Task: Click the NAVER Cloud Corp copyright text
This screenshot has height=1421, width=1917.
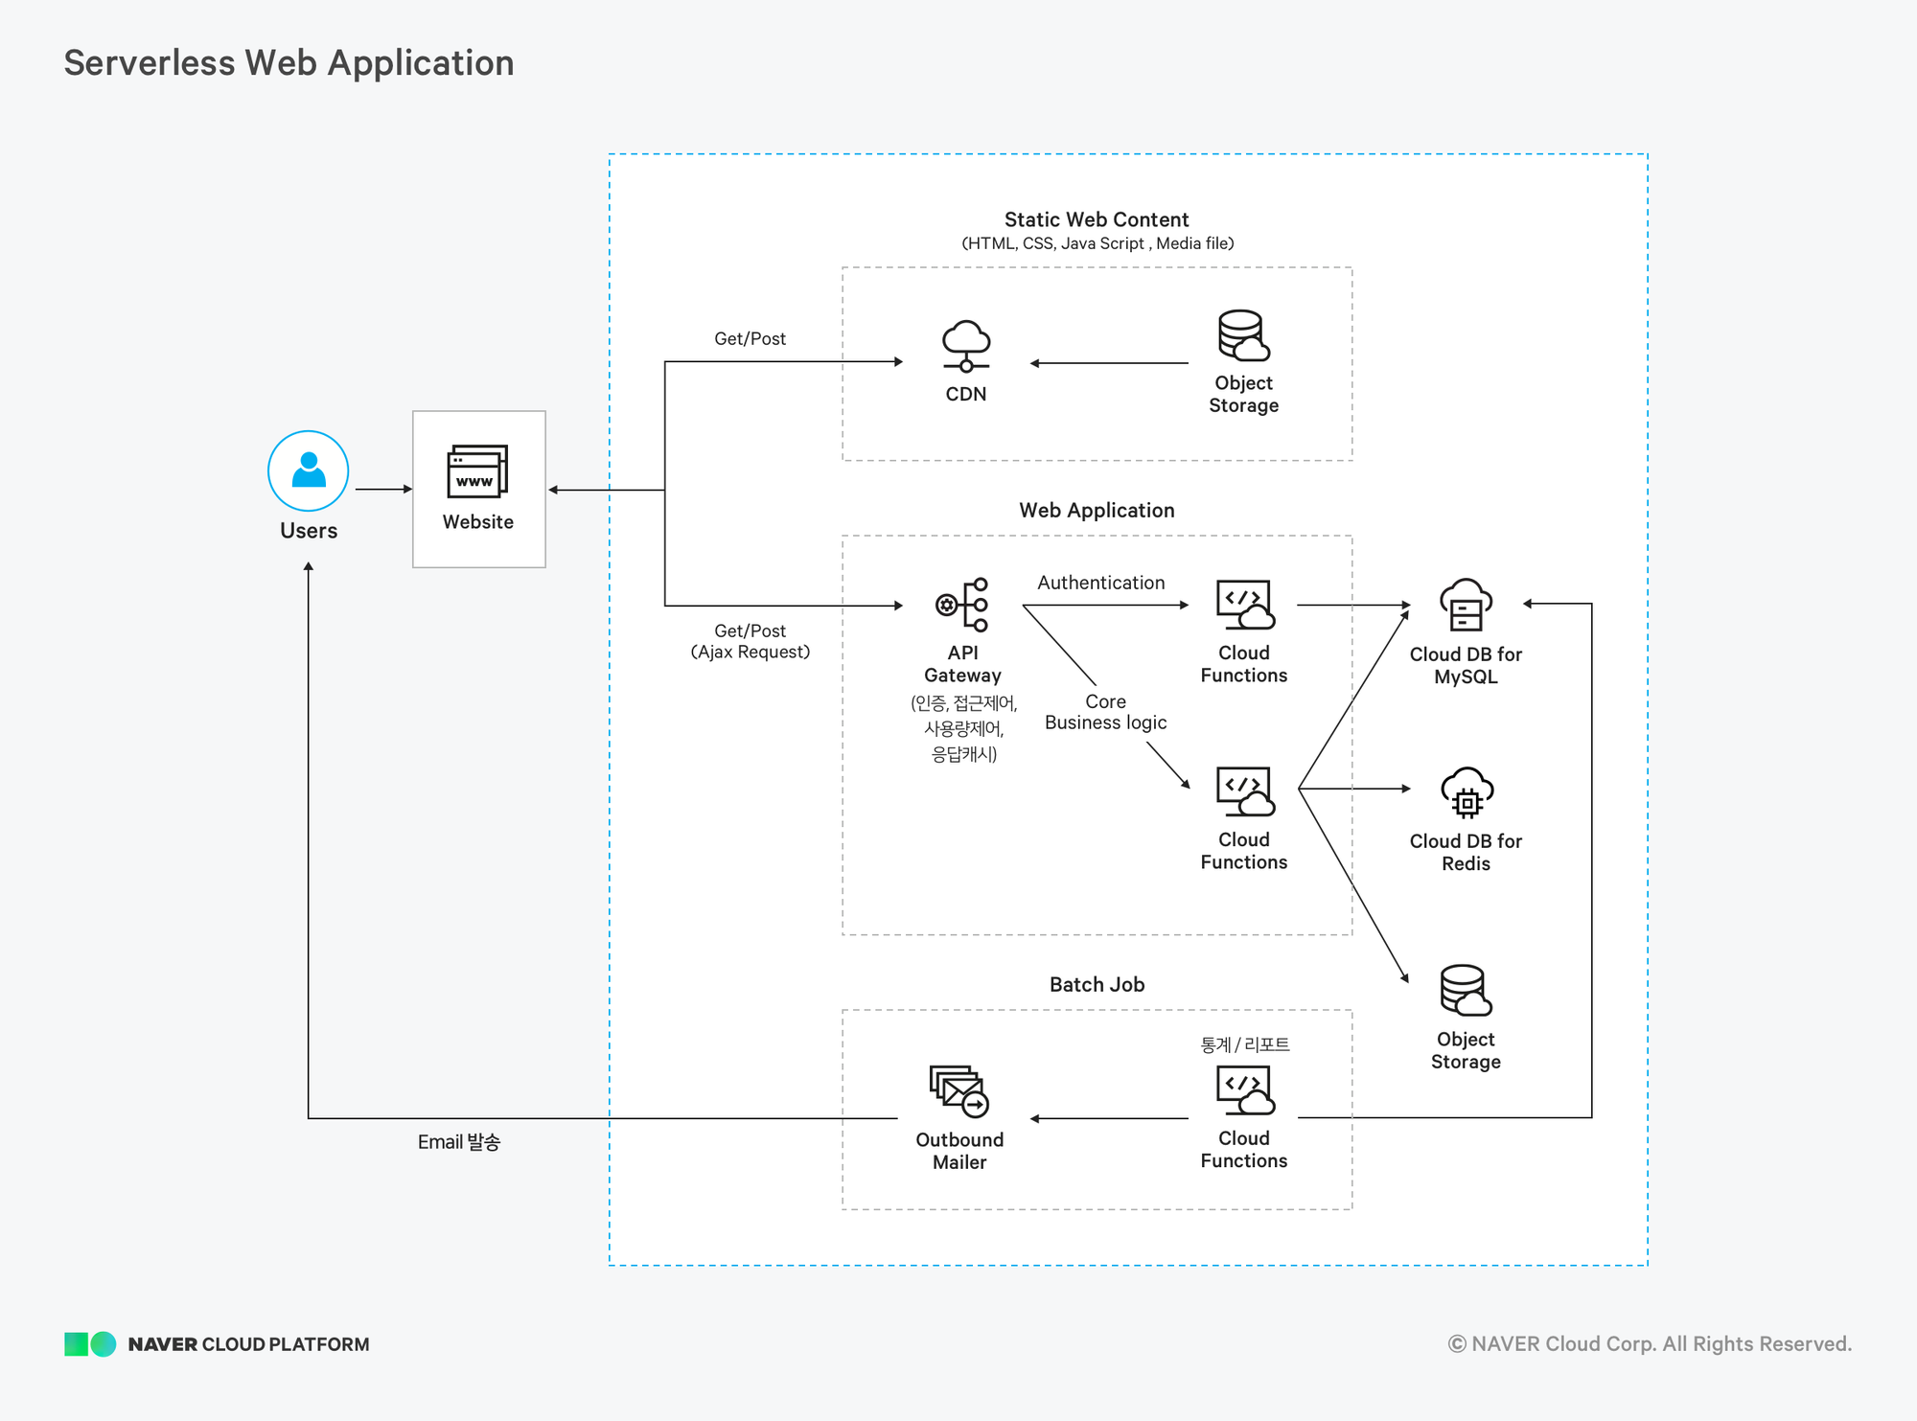Action: pos(1649,1344)
